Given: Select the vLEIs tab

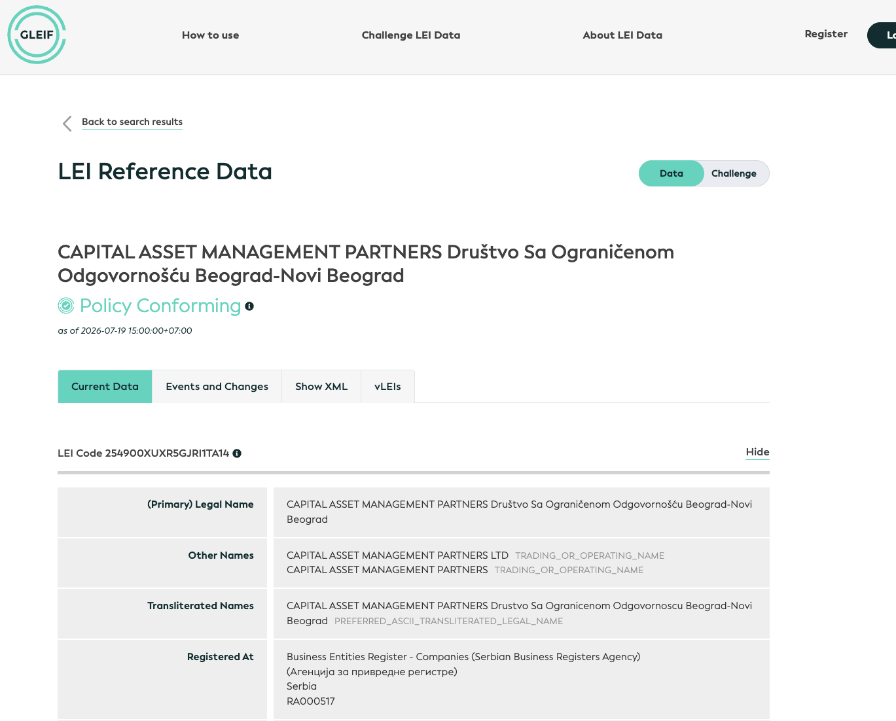Looking at the screenshot, I should pyautogui.click(x=387, y=387).
